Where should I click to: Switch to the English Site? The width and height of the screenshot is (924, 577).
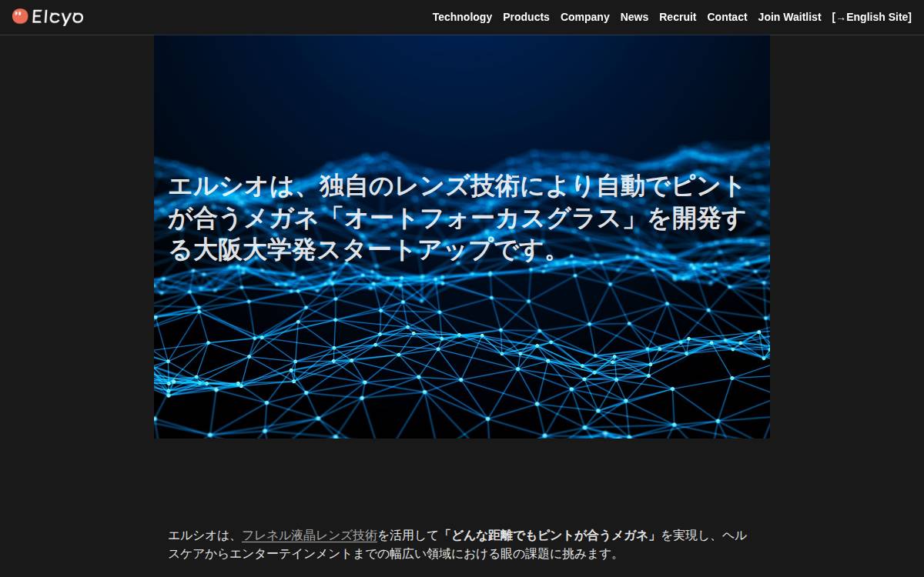click(872, 17)
